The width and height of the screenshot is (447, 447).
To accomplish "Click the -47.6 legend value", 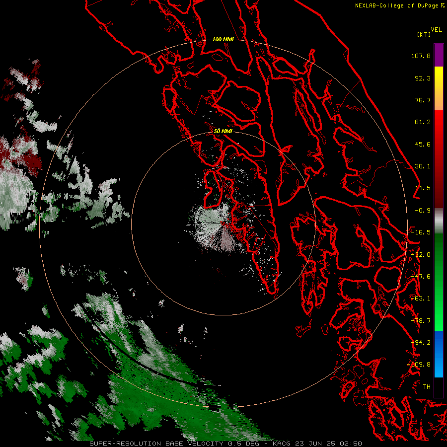I will point(421,277).
